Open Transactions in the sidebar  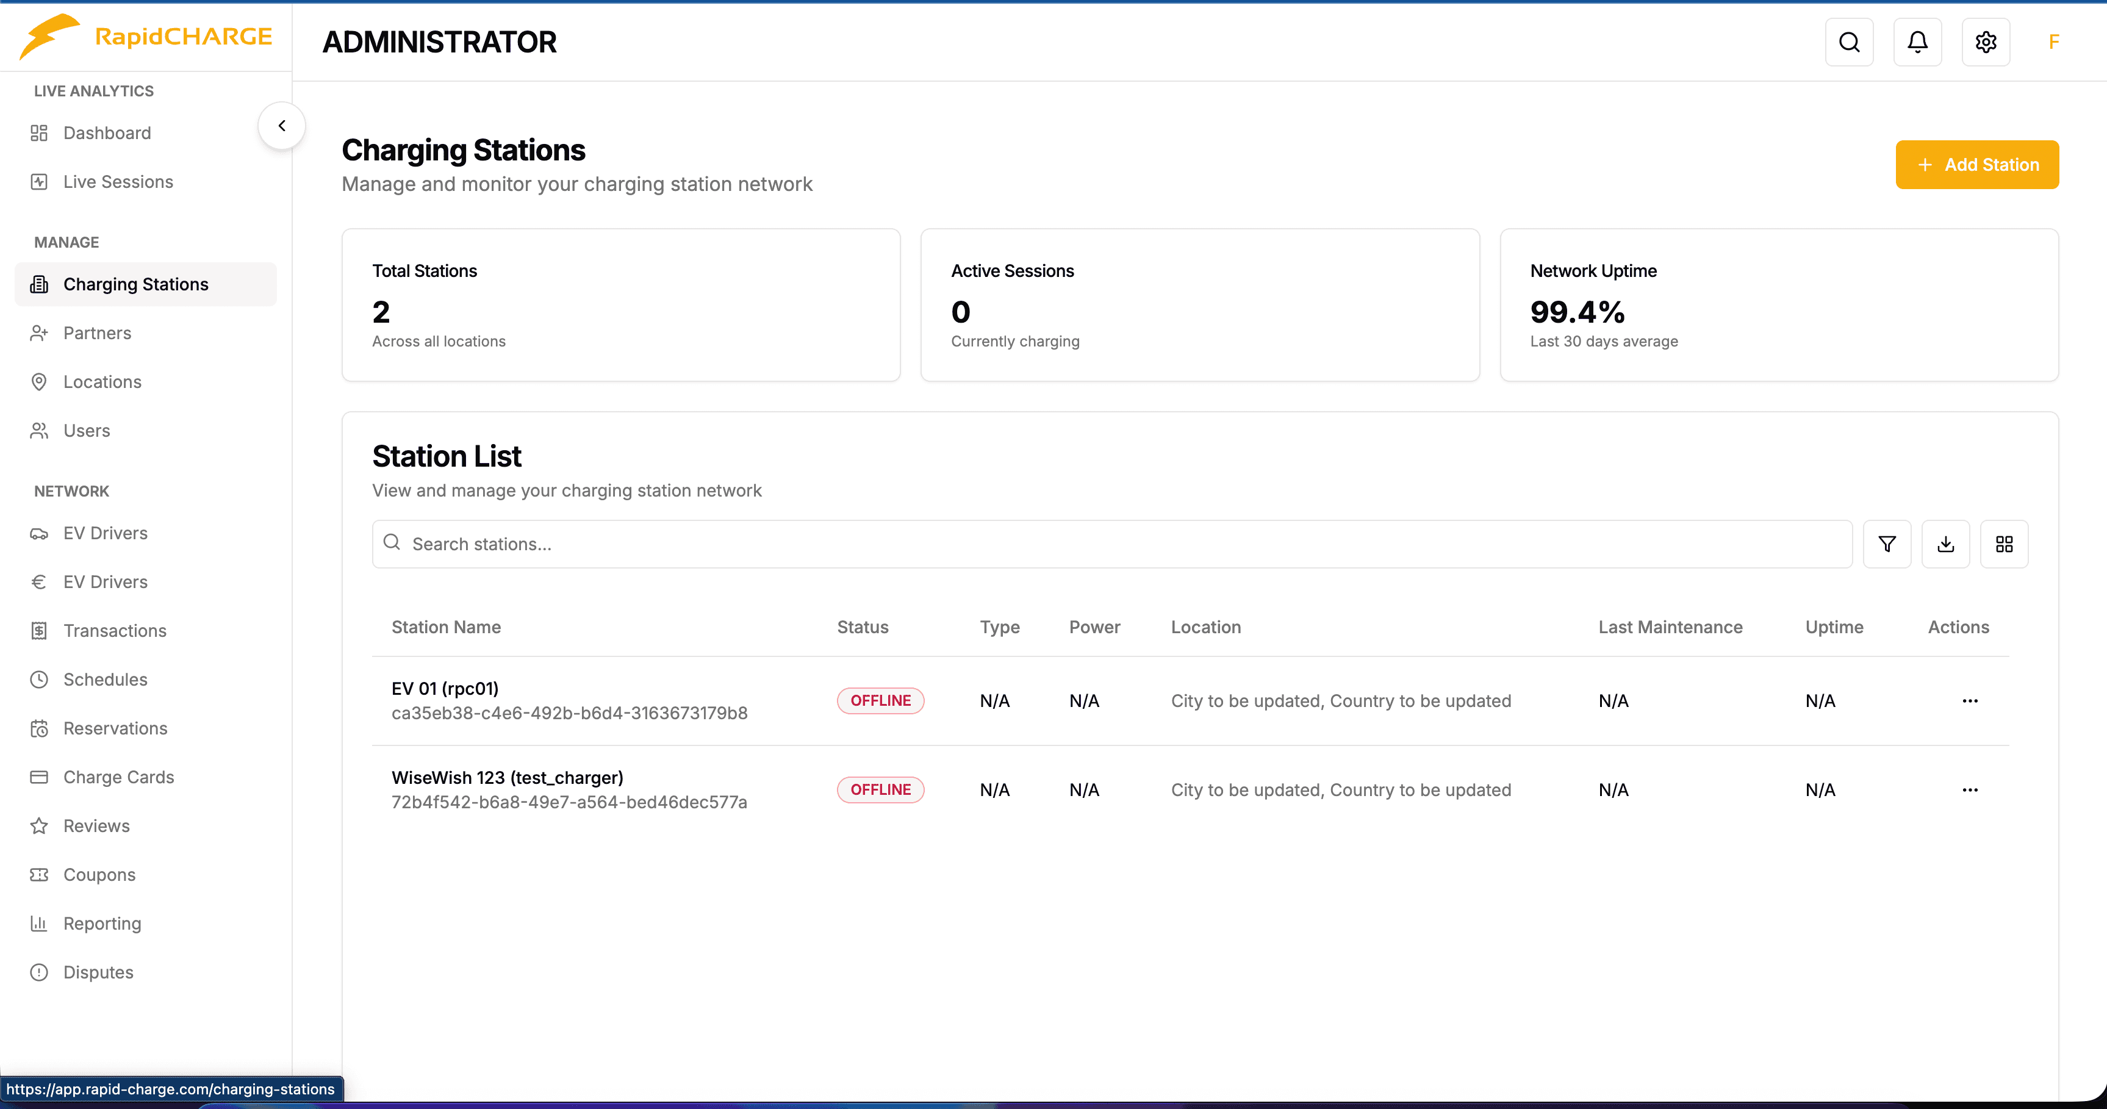[x=115, y=631]
